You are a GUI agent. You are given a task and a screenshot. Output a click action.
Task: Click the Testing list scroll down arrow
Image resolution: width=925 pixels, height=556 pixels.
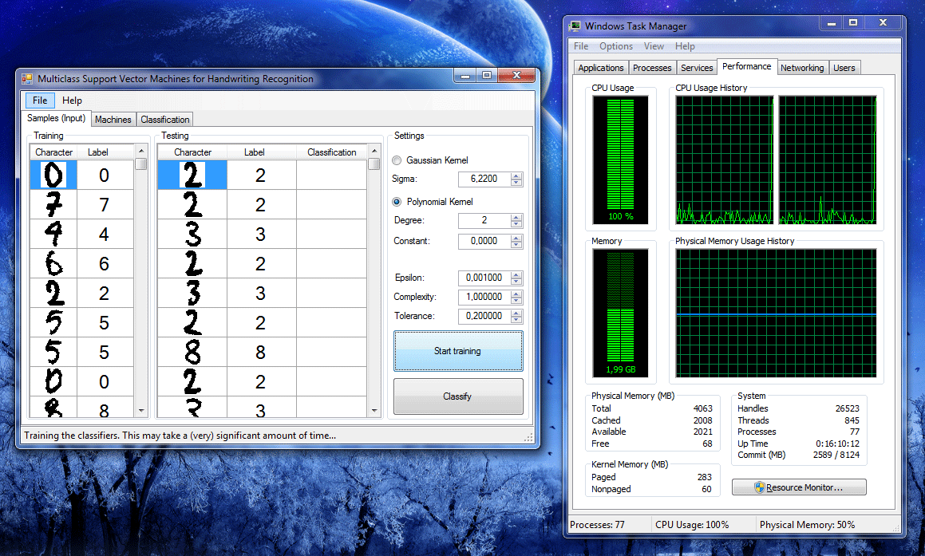click(x=374, y=411)
